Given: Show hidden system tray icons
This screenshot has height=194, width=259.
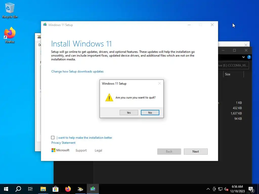Looking at the screenshot, I should pos(208,189).
